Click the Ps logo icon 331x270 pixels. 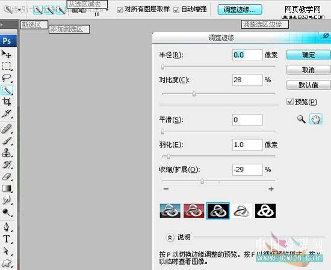pyautogui.click(x=8, y=41)
